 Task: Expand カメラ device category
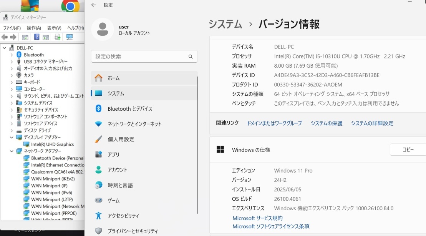(x=12, y=75)
